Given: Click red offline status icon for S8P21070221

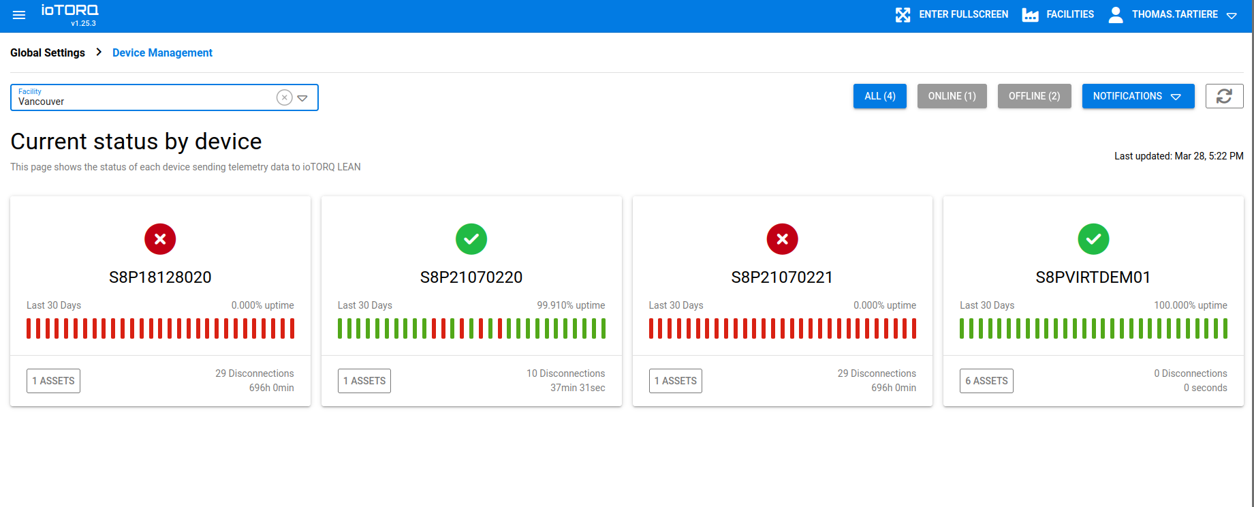Looking at the screenshot, I should pyautogui.click(x=782, y=239).
